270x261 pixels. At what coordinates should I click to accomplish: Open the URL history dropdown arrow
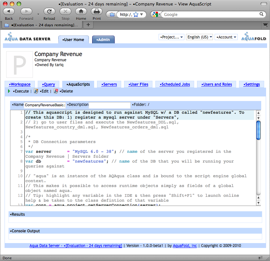pyautogui.click(x=142, y=14)
